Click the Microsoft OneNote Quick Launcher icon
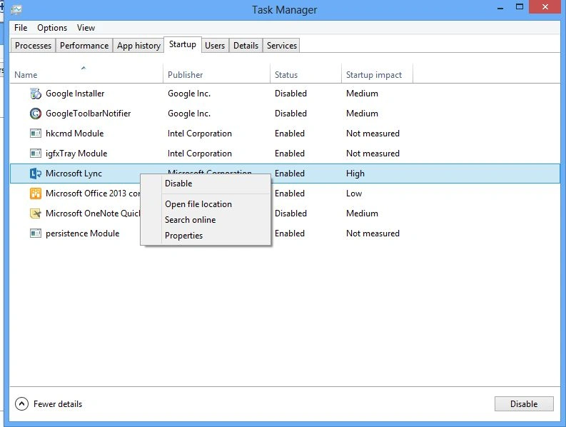Image resolution: width=566 pixels, height=427 pixels. coord(36,213)
